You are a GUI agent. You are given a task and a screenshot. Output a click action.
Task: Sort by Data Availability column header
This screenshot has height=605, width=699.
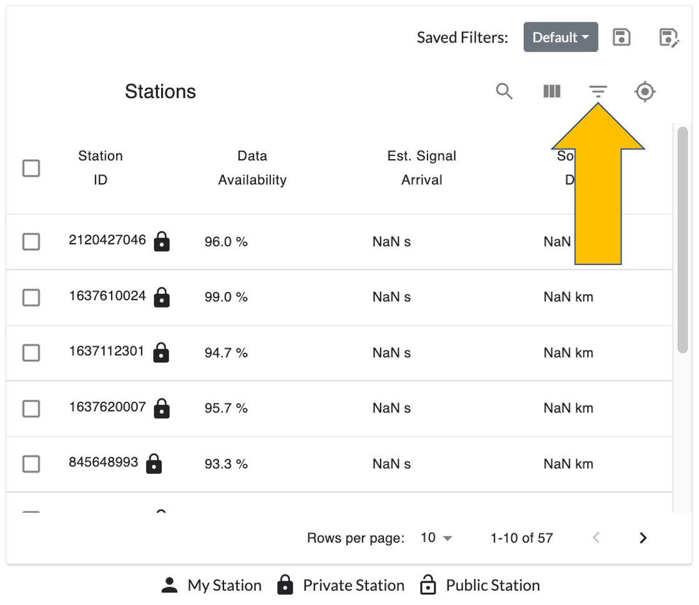(252, 168)
